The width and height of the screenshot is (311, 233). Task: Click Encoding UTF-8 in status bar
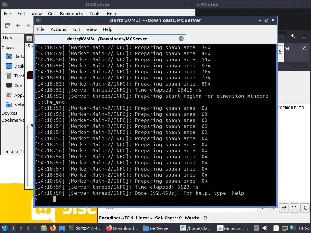point(116,218)
